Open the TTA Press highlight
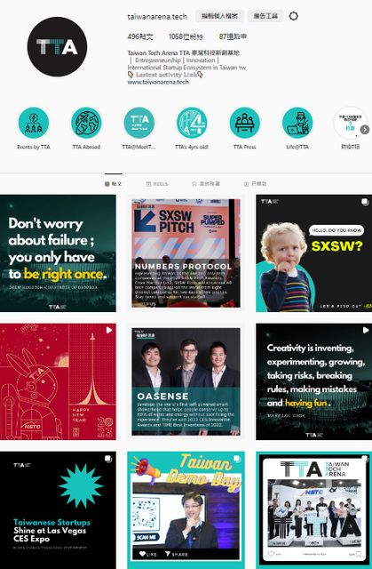Image resolution: width=372 pixels, height=569 pixels. click(244, 123)
